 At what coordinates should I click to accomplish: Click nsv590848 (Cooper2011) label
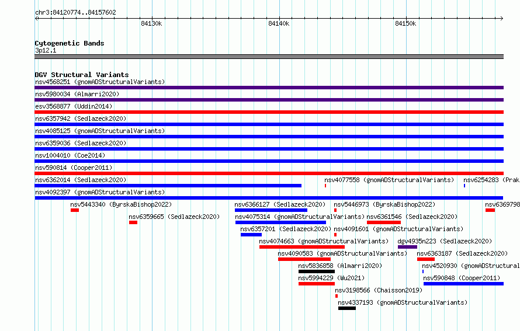(462, 278)
